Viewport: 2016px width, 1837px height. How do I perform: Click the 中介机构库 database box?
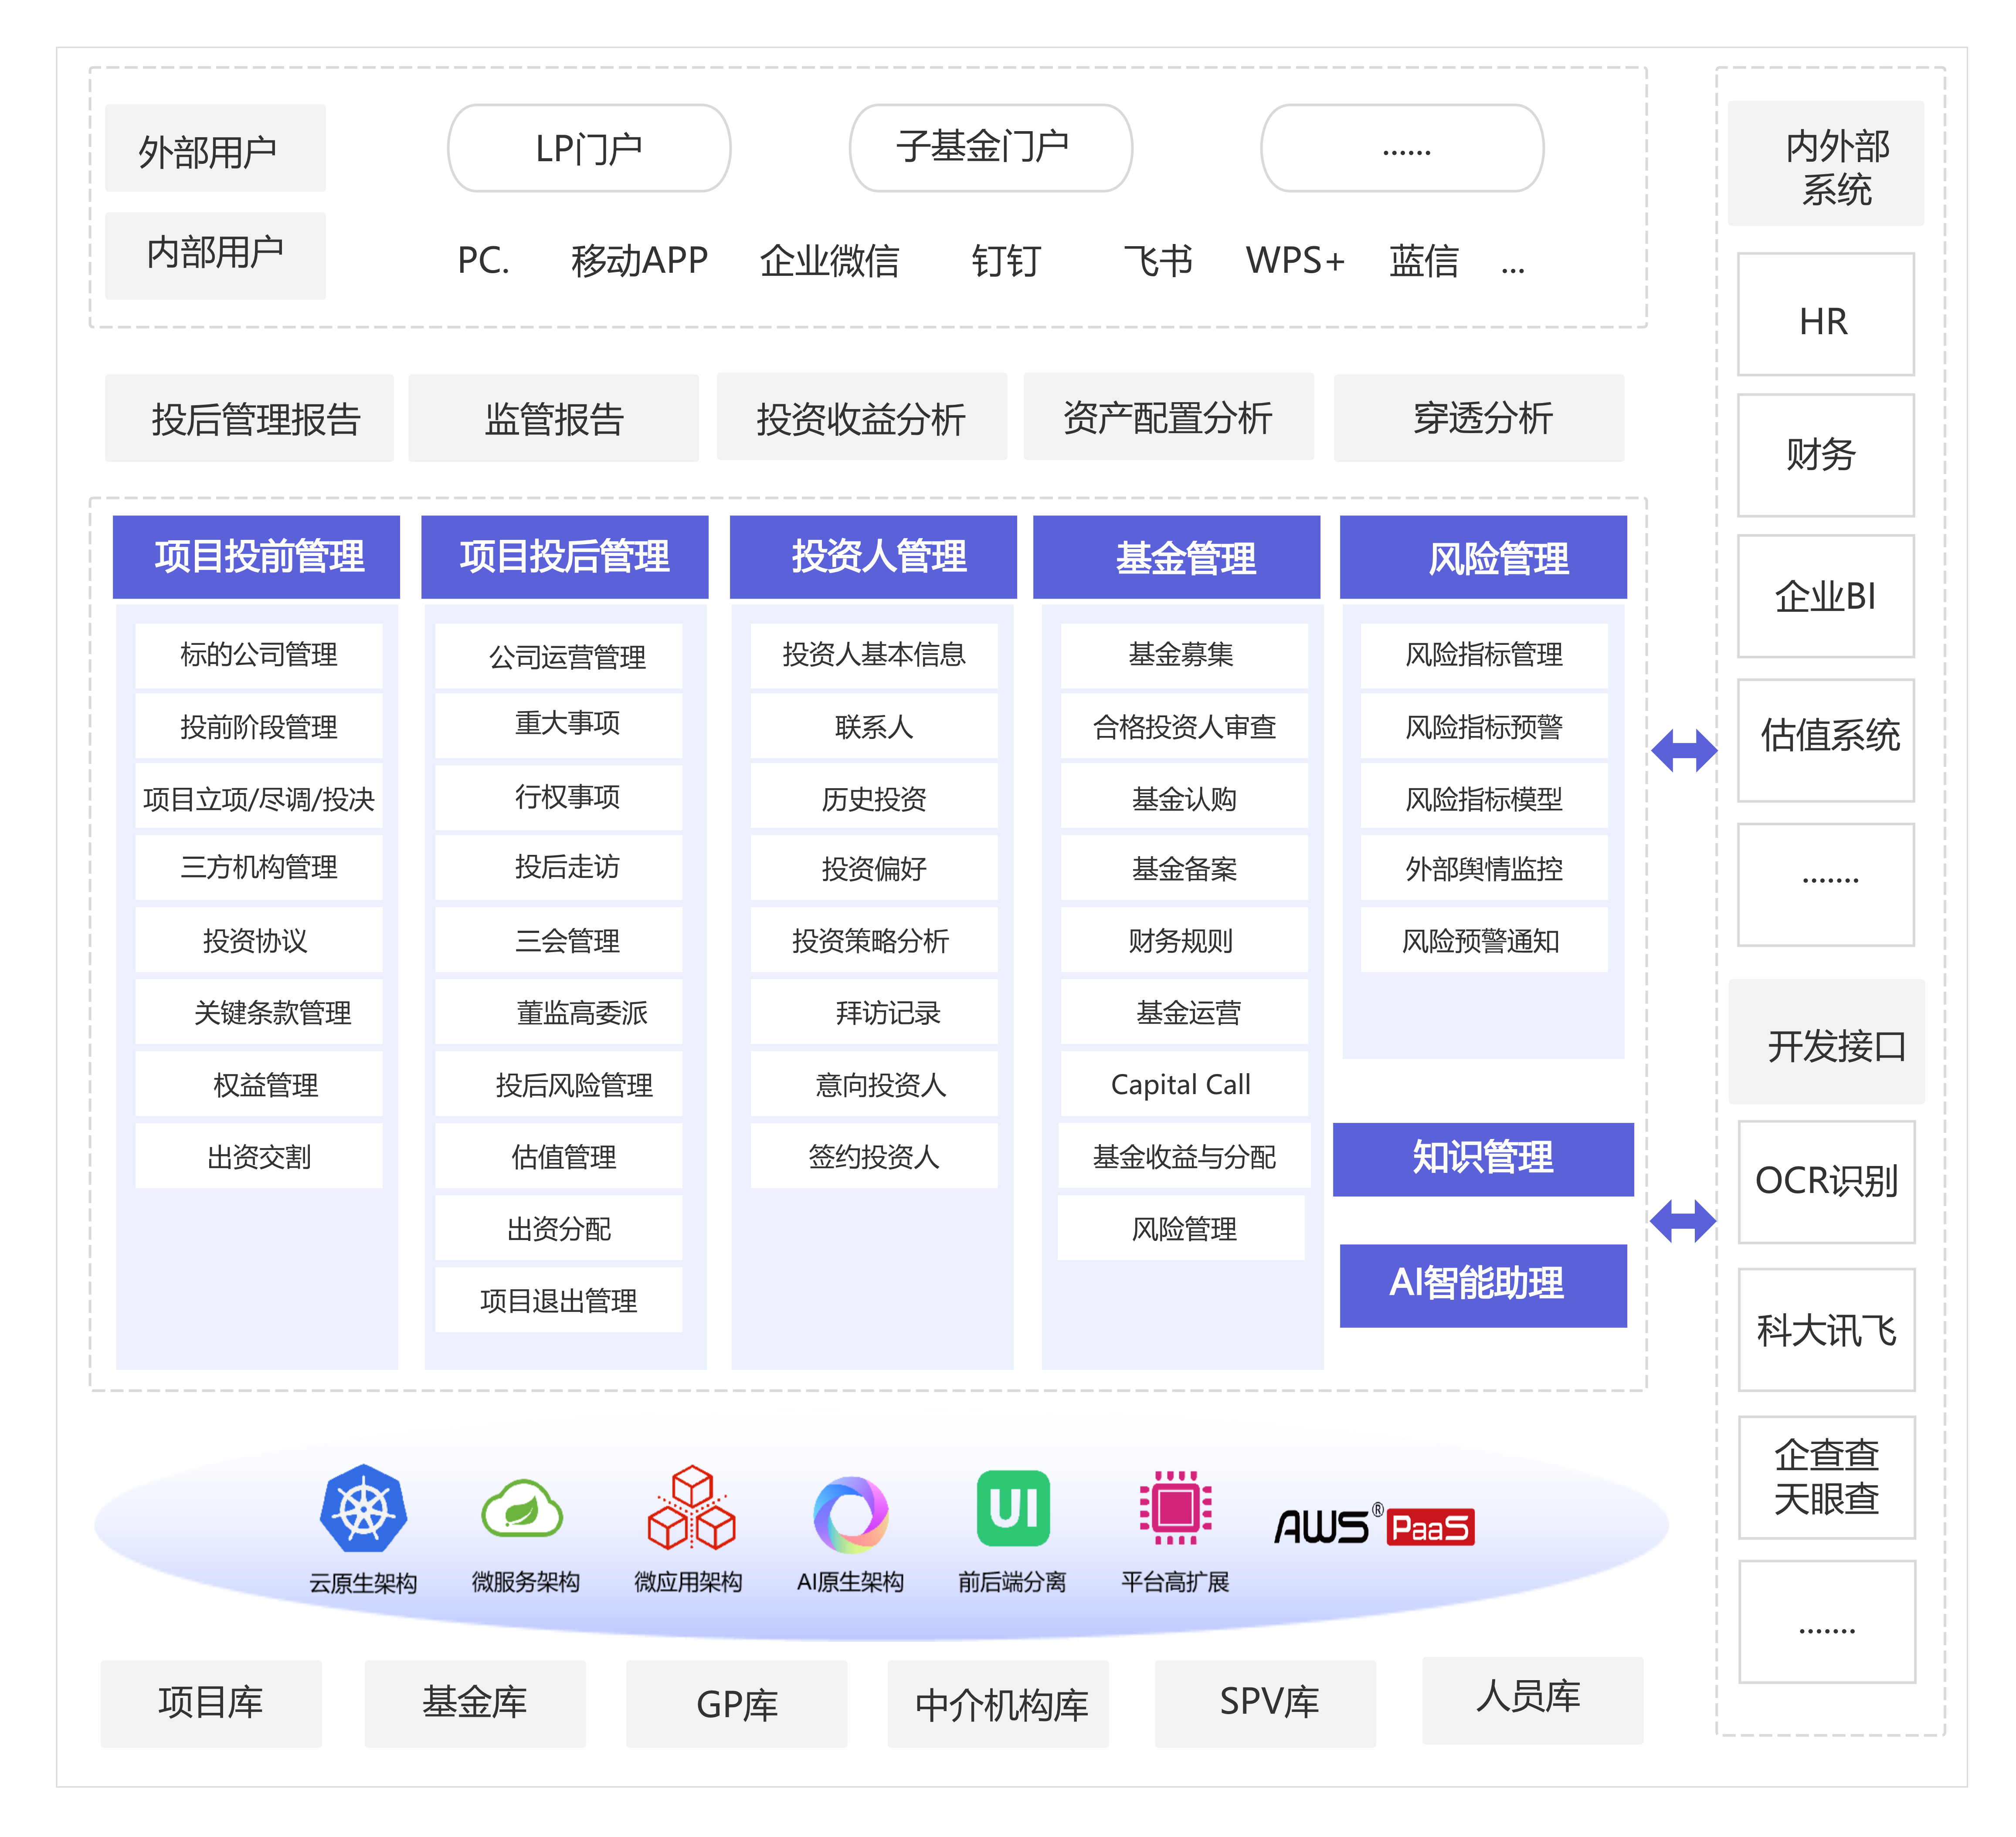(x=998, y=1704)
